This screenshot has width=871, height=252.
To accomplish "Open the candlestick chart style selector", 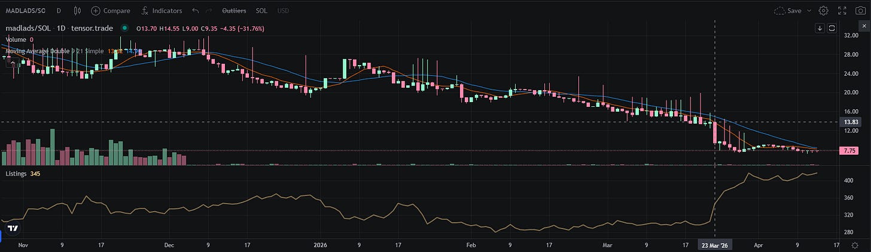I will 77,11.
